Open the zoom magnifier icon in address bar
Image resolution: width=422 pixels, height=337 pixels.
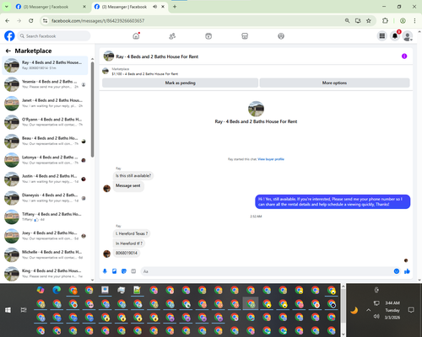point(347,20)
